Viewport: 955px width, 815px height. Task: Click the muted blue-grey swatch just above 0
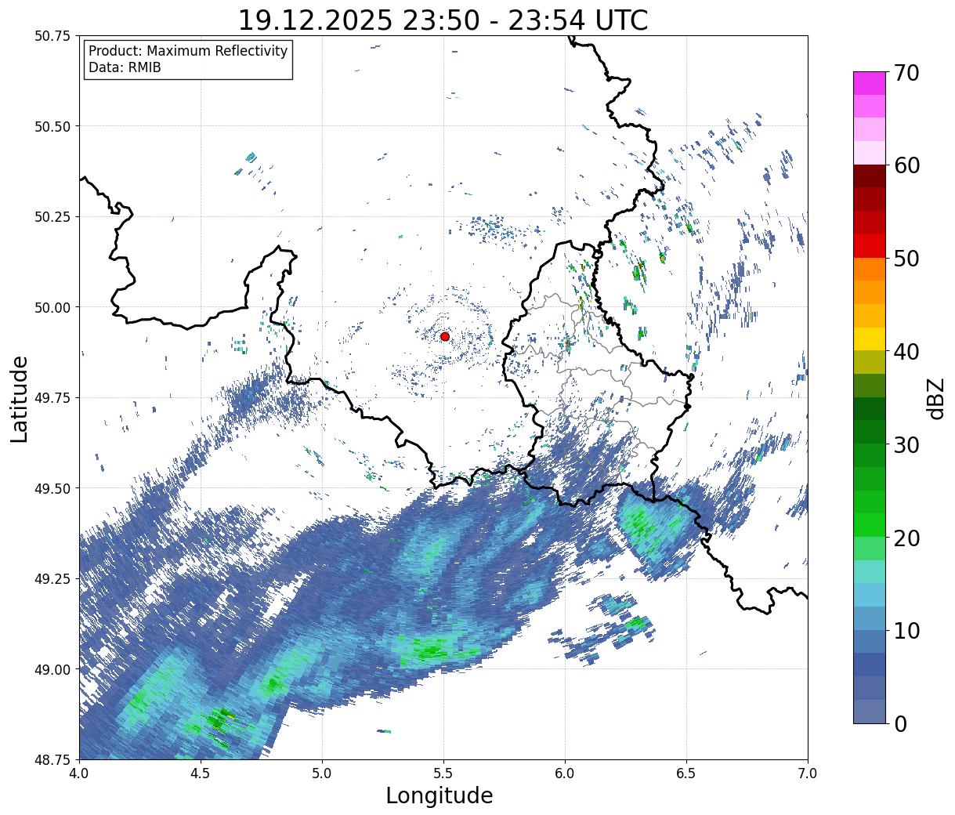point(870,711)
